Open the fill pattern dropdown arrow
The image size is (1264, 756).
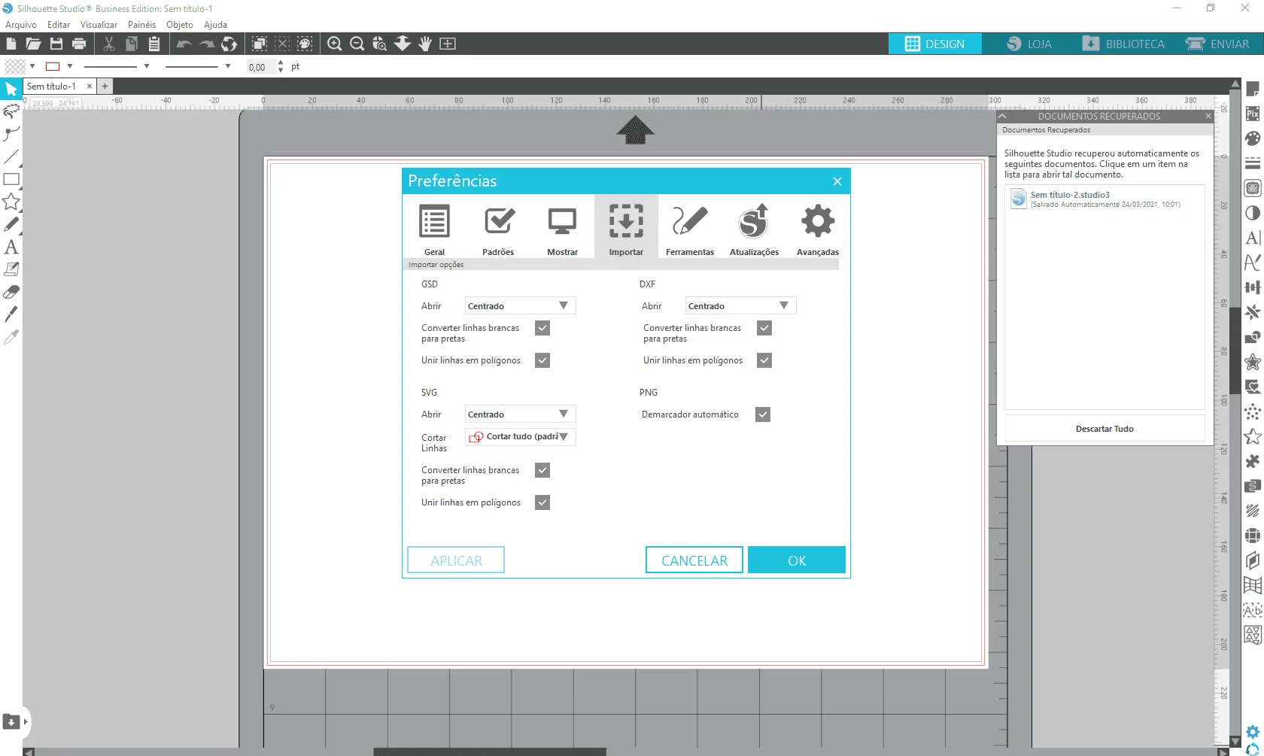[x=32, y=66]
